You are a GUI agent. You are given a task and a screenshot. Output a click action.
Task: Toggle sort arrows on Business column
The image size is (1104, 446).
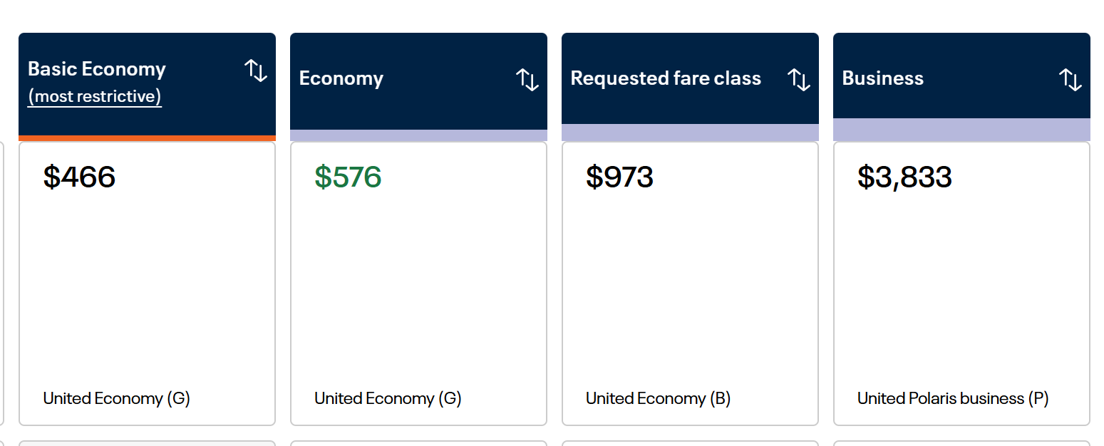coord(1071,79)
